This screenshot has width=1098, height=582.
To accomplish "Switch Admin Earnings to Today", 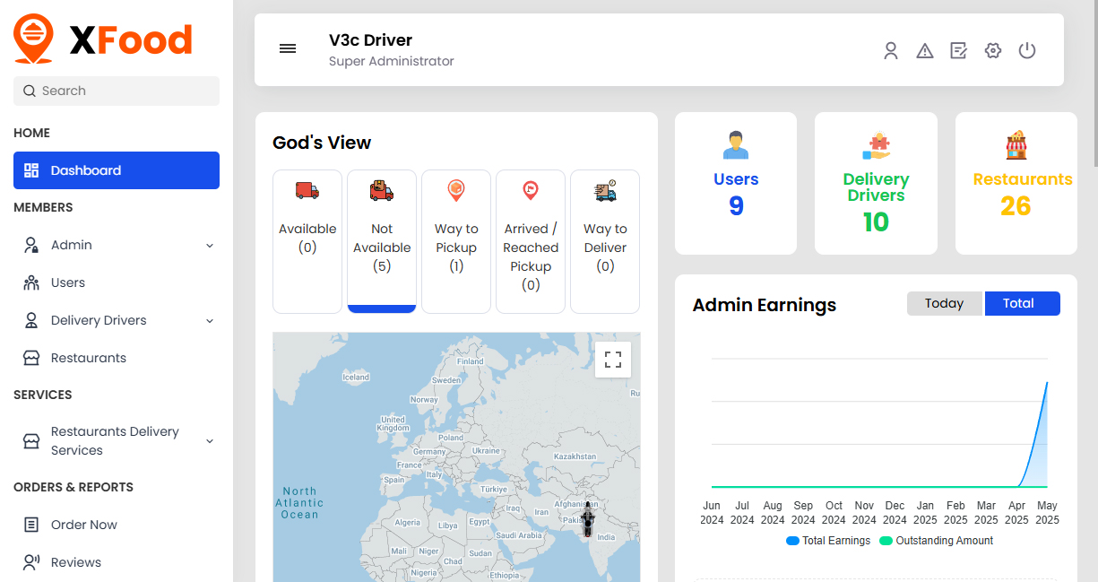I will click(944, 304).
